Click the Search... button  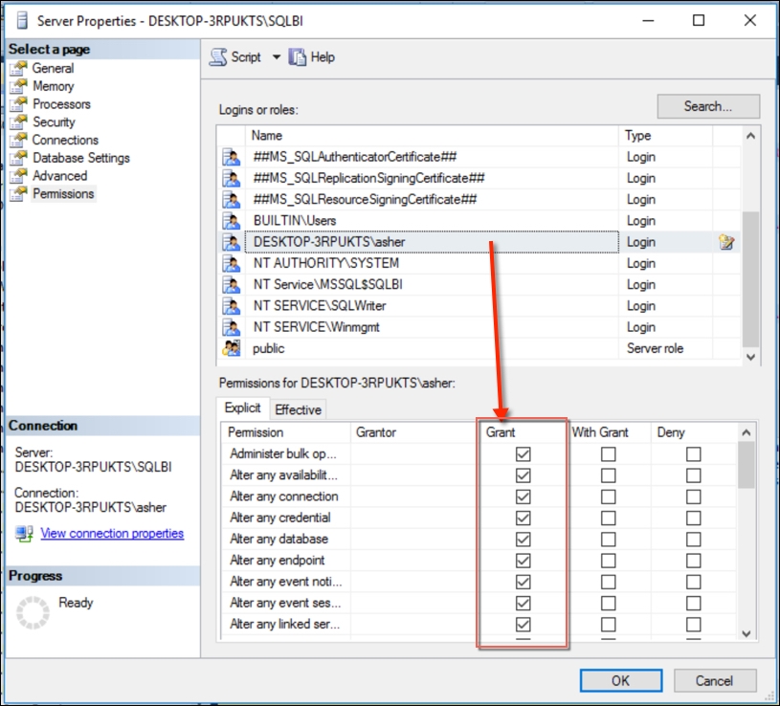pos(708,106)
